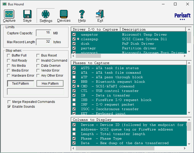Click the Capture Capacity input field

tap(43, 33)
